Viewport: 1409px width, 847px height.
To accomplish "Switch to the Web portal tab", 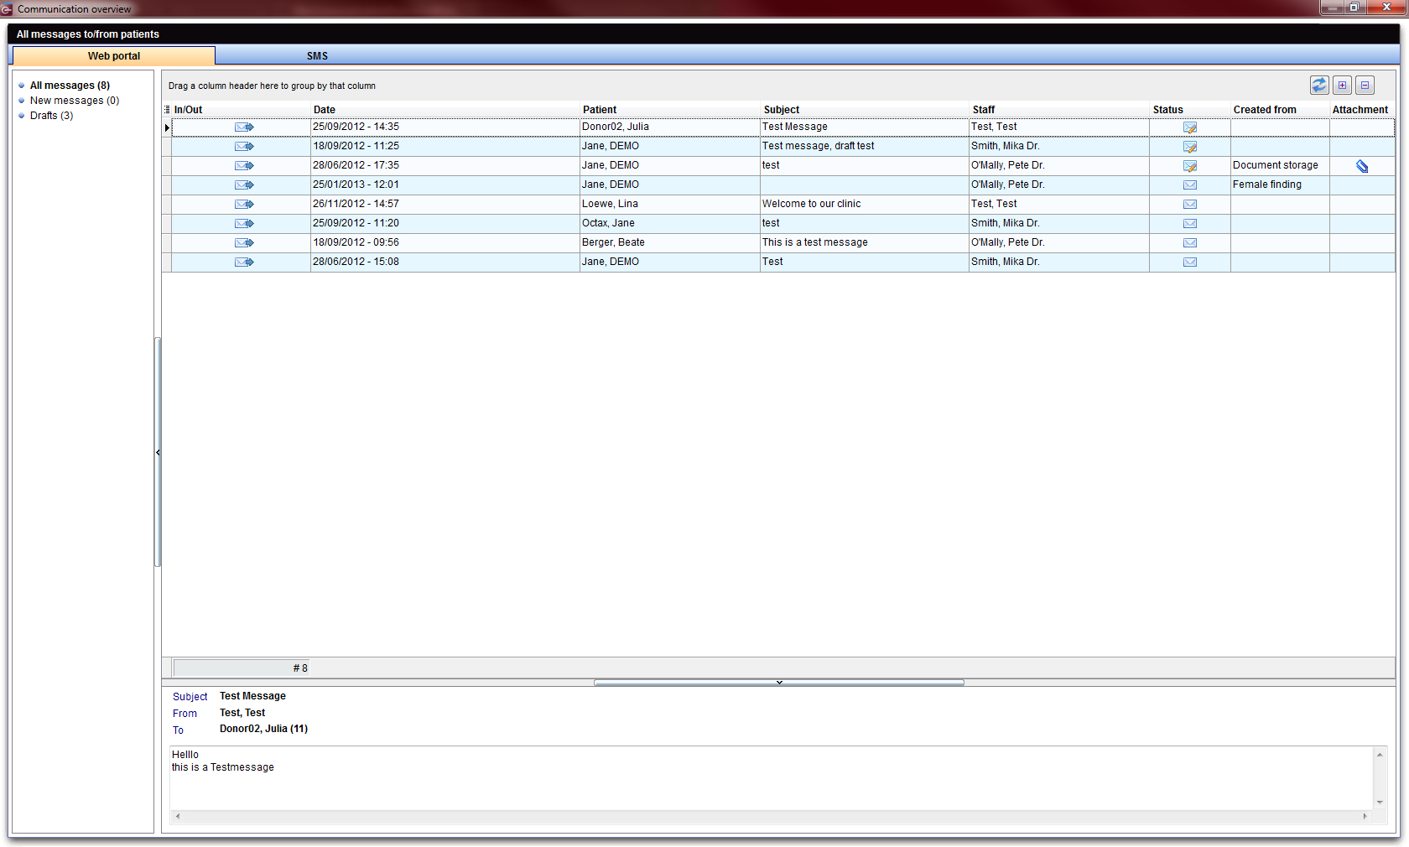I will click(x=114, y=55).
